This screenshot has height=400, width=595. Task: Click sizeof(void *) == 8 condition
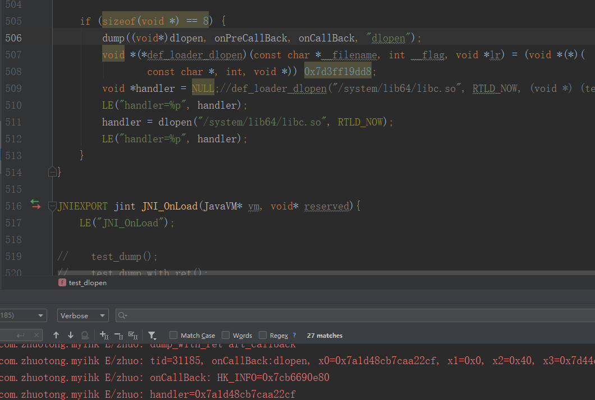click(x=155, y=21)
